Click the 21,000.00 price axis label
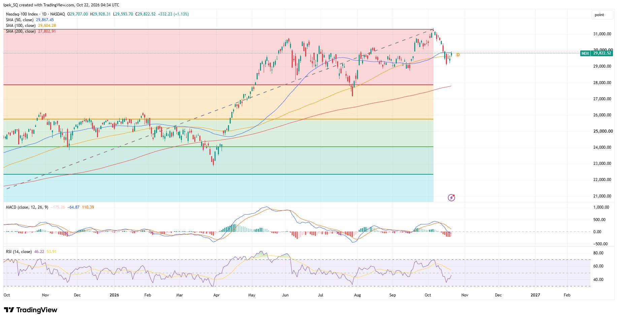This screenshot has width=618, height=320. (602, 196)
